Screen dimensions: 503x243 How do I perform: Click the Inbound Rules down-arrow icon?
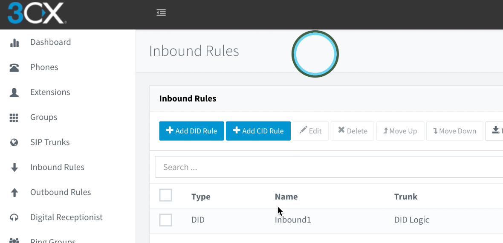(14, 168)
